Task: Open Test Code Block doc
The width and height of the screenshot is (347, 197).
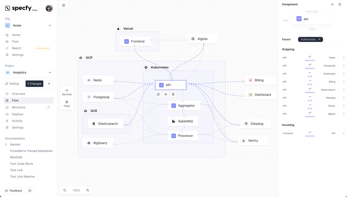Action: pyautogui.click(x=22, y=164)
